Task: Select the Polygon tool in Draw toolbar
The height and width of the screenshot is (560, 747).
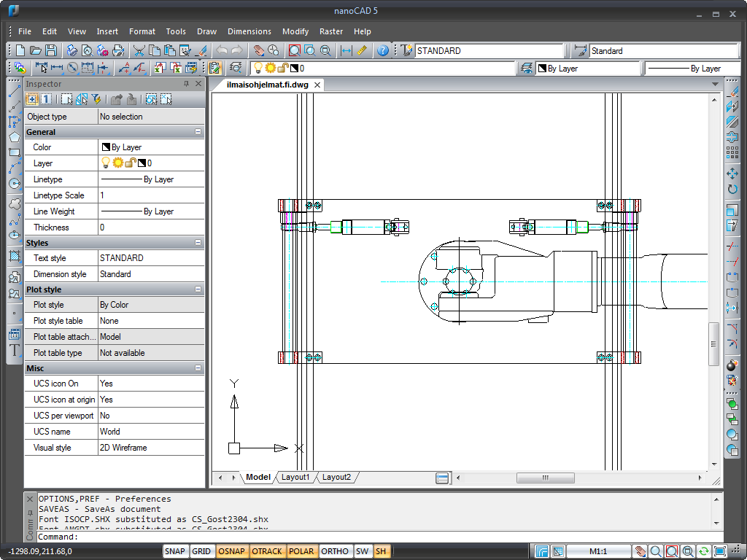Action: pos(15,137)
